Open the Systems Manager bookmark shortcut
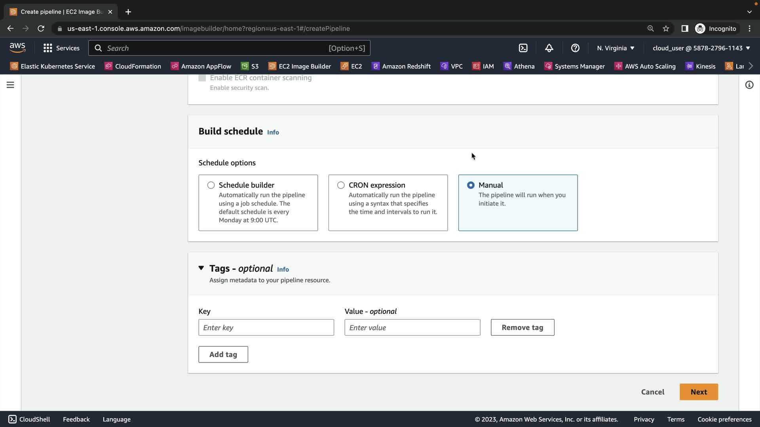 coord(575,66)
